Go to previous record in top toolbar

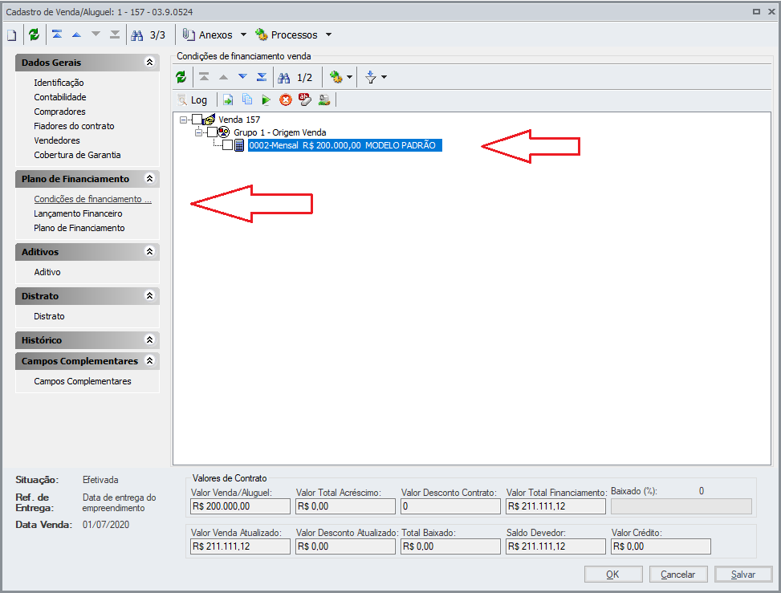click(76, 35)
